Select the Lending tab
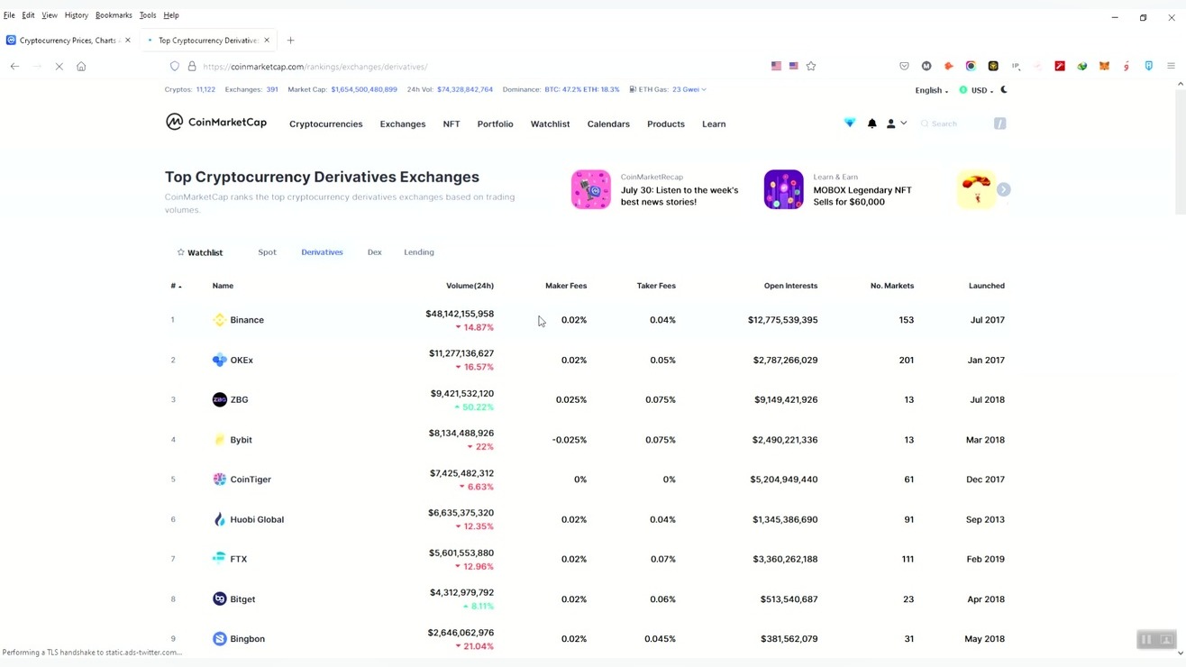The height and width of the screenshot is (667, 1186). click(419, 252)
